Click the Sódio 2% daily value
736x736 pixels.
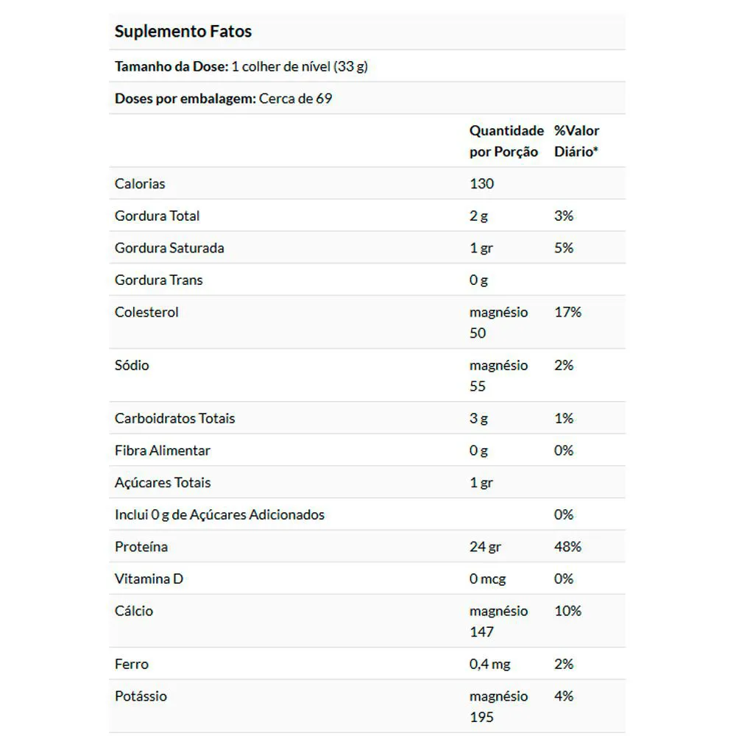[x=564, y=365]
